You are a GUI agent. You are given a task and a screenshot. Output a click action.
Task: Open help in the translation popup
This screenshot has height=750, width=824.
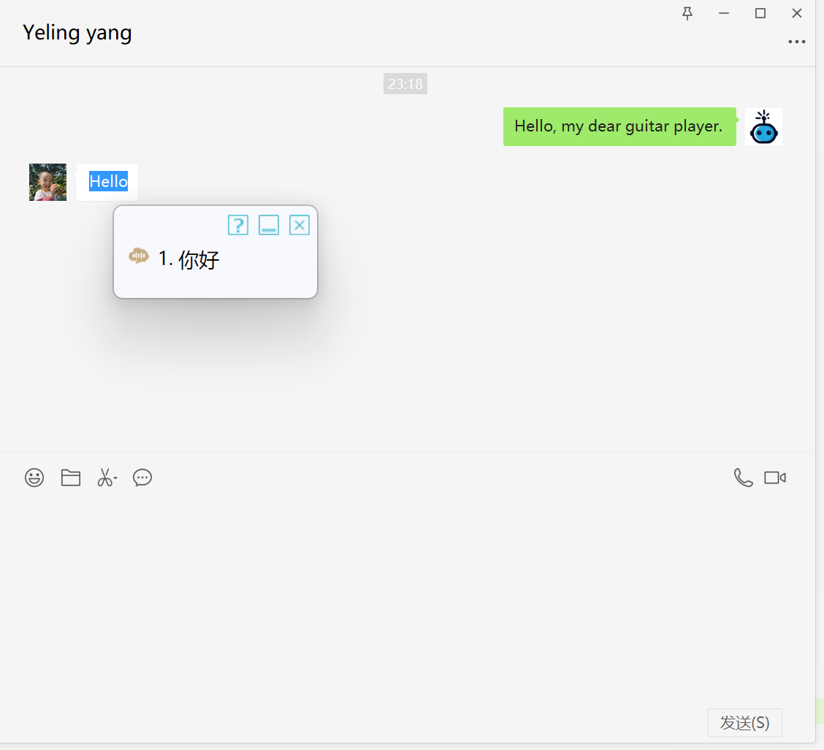point(238,225)
